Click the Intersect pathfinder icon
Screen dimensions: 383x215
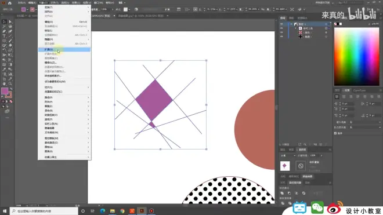(x=297, y=193)
